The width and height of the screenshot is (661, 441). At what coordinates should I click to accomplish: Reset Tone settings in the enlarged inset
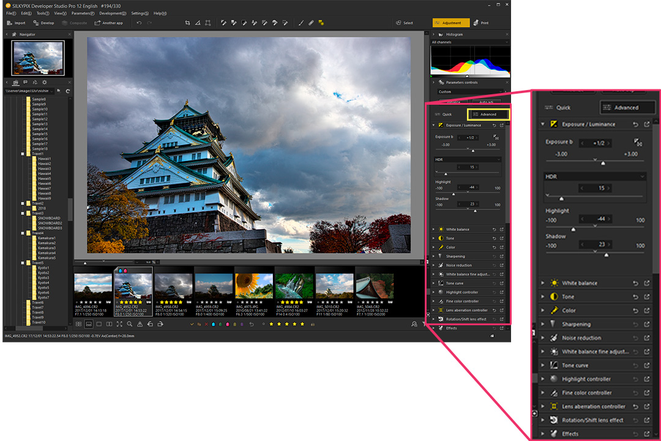635,296
